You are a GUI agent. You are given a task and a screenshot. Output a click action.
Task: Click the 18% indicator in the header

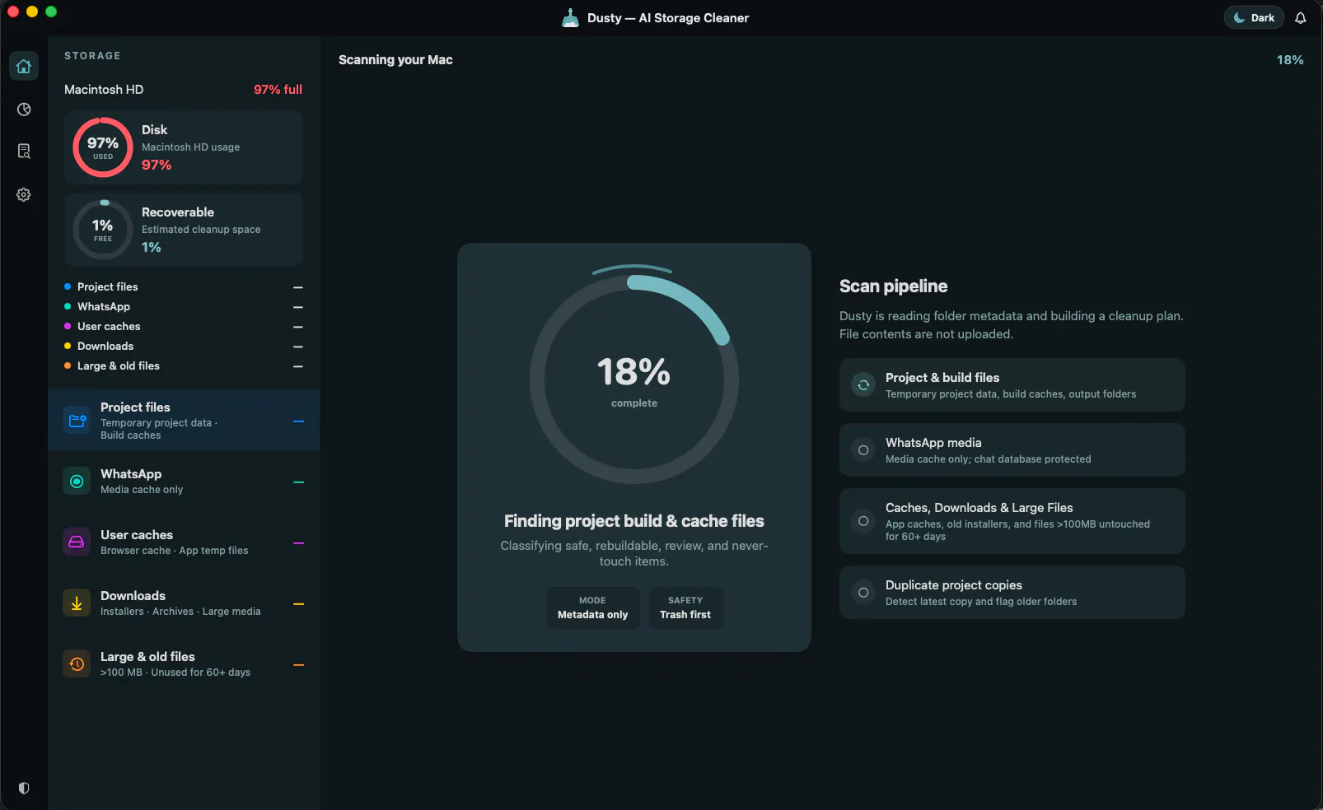point(1290,60)
